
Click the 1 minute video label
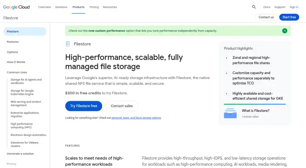pos(250,116)
